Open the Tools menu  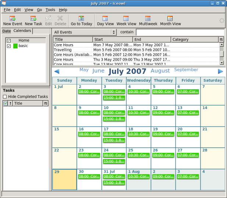click(50, 10)
